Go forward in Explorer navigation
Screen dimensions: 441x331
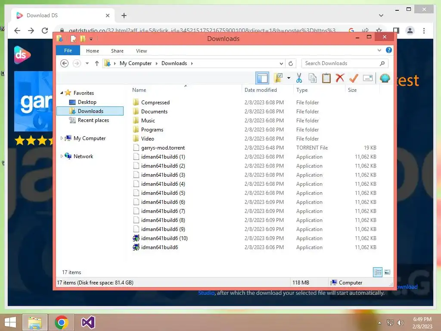click(x=77, y=63)
